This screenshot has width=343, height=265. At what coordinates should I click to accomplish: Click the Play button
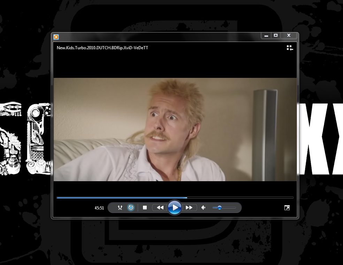[175, 207]
